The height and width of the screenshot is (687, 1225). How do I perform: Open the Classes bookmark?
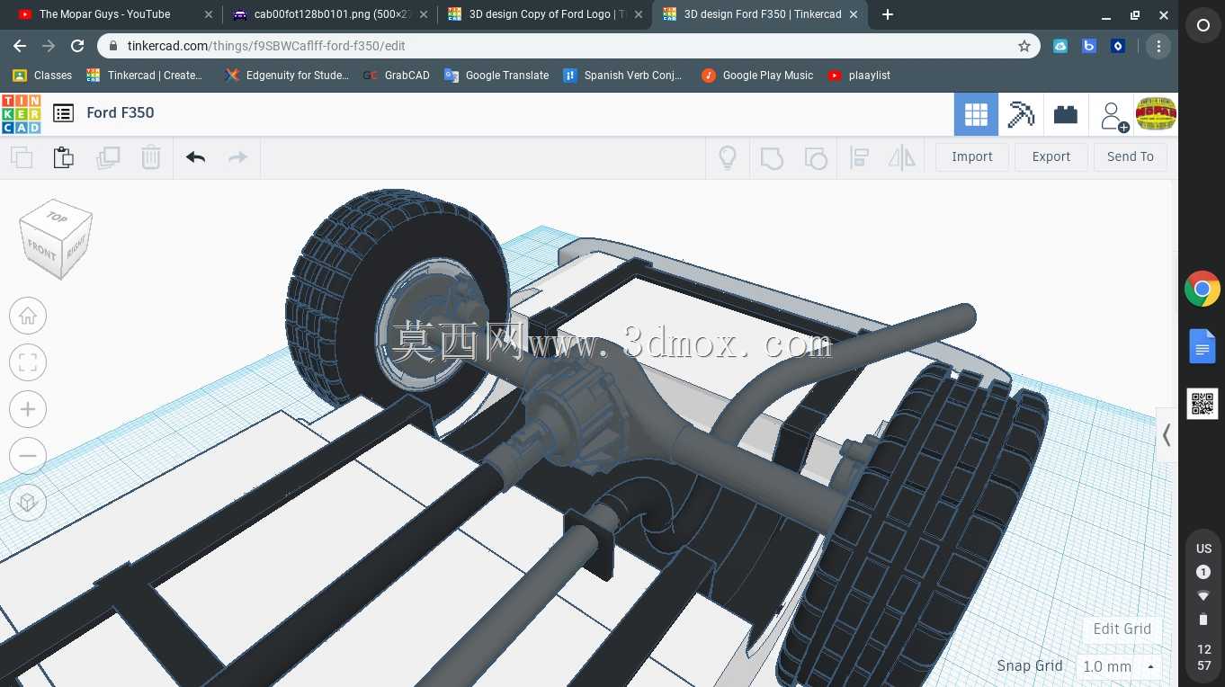point(42,76)
